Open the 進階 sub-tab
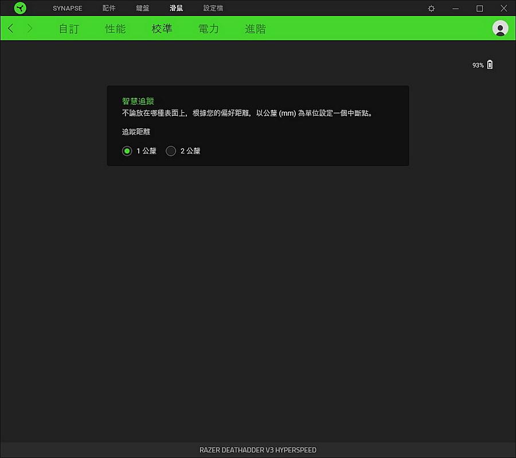This screenshot has width=516, height=458. 255,29
